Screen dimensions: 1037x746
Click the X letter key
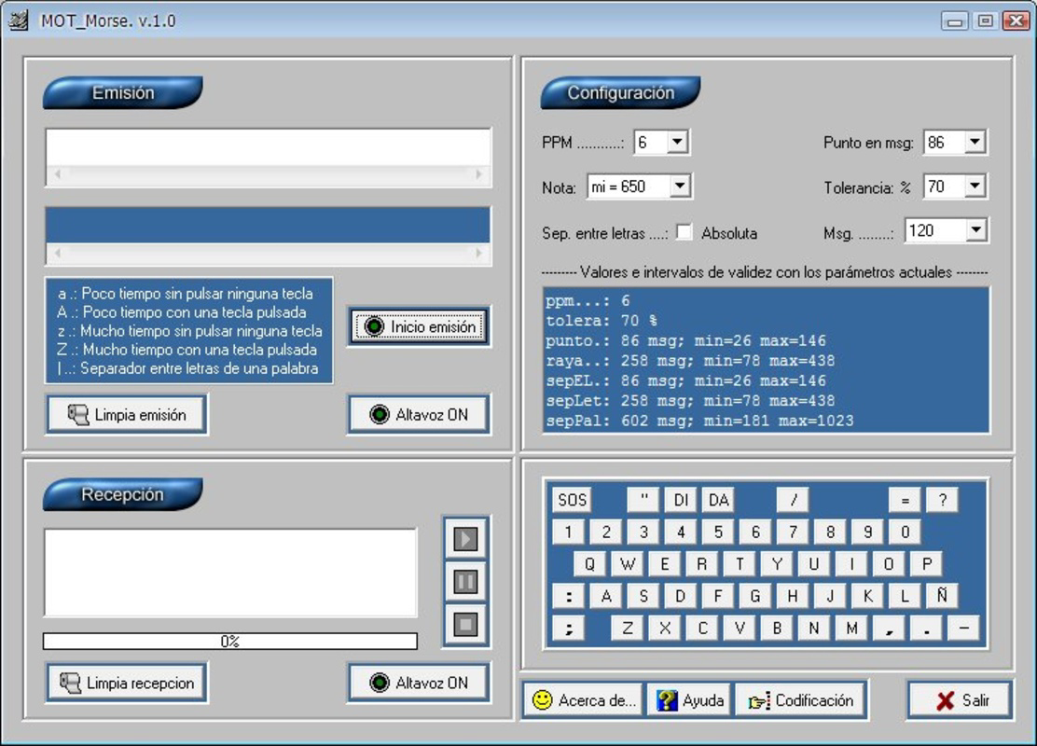pyautogui.click(x=665, y=628)
